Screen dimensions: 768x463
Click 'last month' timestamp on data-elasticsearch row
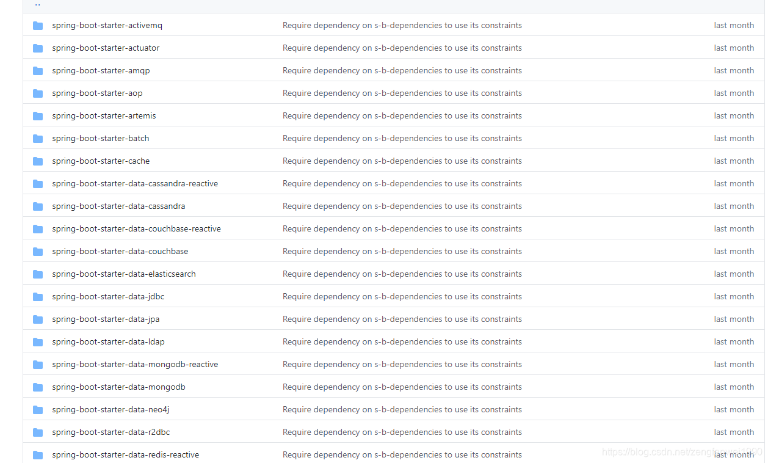pos(734,274)
